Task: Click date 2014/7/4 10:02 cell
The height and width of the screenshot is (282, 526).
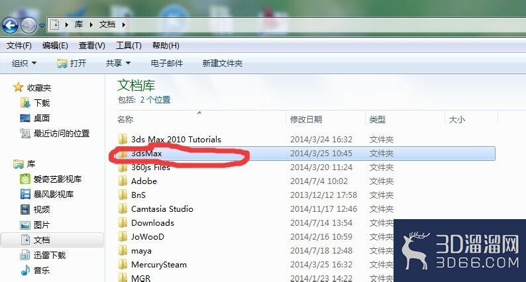Action: [319, 181]
